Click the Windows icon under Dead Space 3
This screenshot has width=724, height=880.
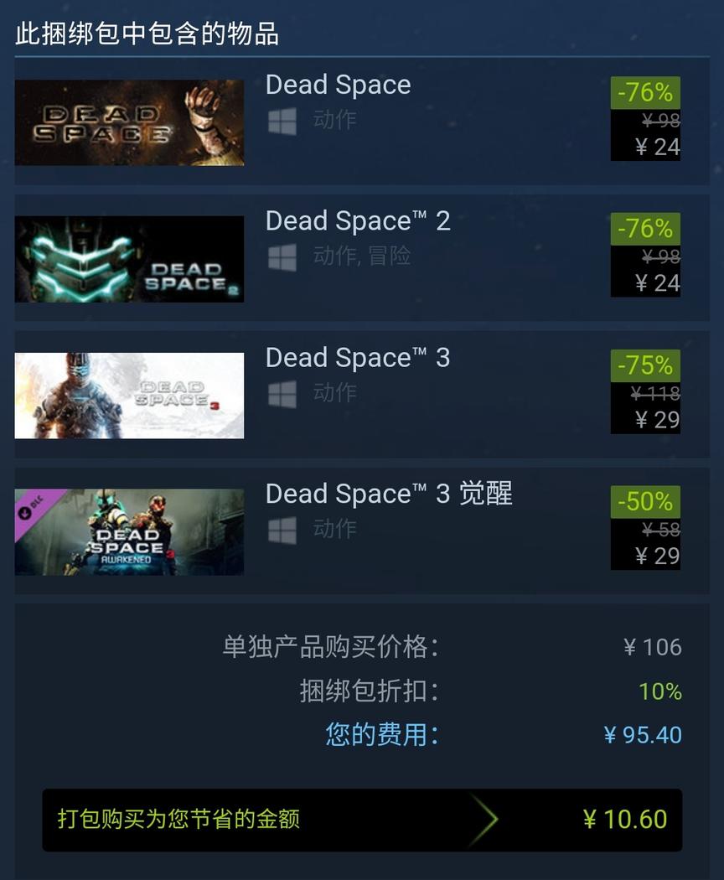tap(282, 394)
